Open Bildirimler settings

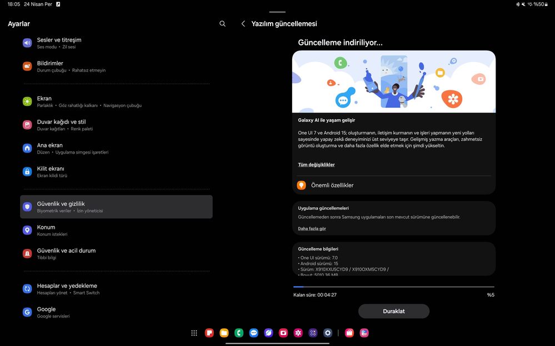pos(116,66)
